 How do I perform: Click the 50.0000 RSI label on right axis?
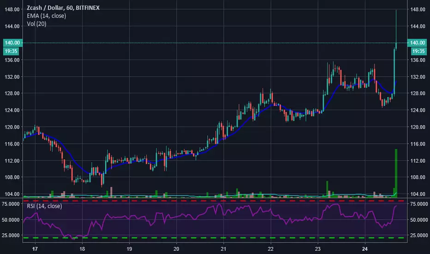[419, 220]
